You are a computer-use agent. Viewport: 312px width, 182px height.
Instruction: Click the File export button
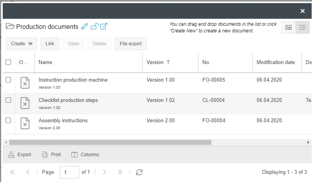pos(131,44)
